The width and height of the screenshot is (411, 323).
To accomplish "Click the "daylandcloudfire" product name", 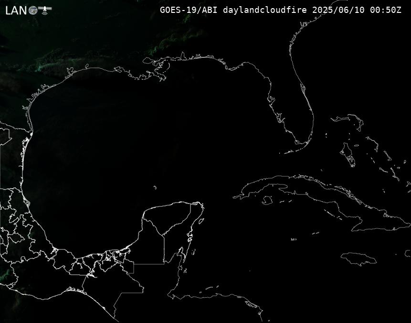I will (265, 10).
